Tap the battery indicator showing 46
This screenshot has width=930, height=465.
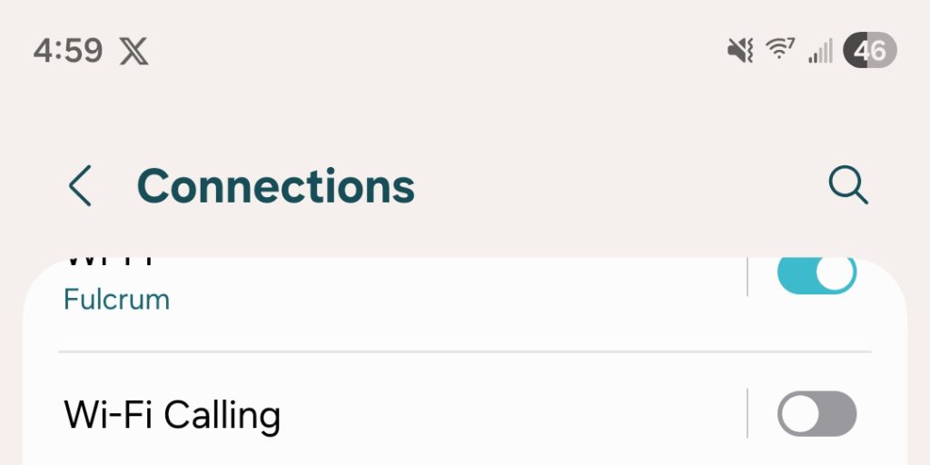tap(869, 51)
